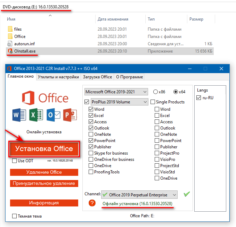Sort by Дата изменения column header

click(113, 19)
